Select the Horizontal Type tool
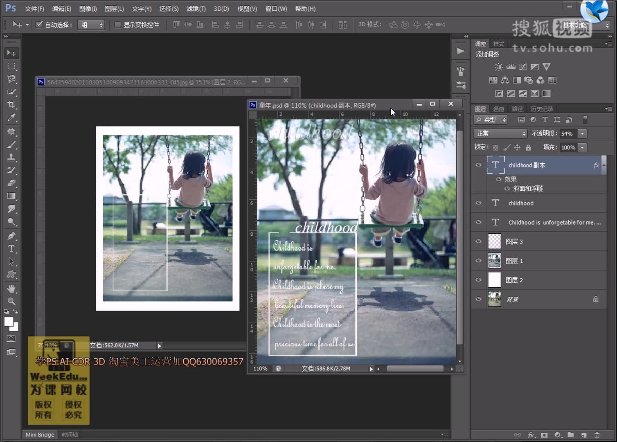This screenshot has height=442, width=617. [x=11, y=249]
